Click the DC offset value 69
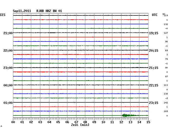 click(166, 50)
